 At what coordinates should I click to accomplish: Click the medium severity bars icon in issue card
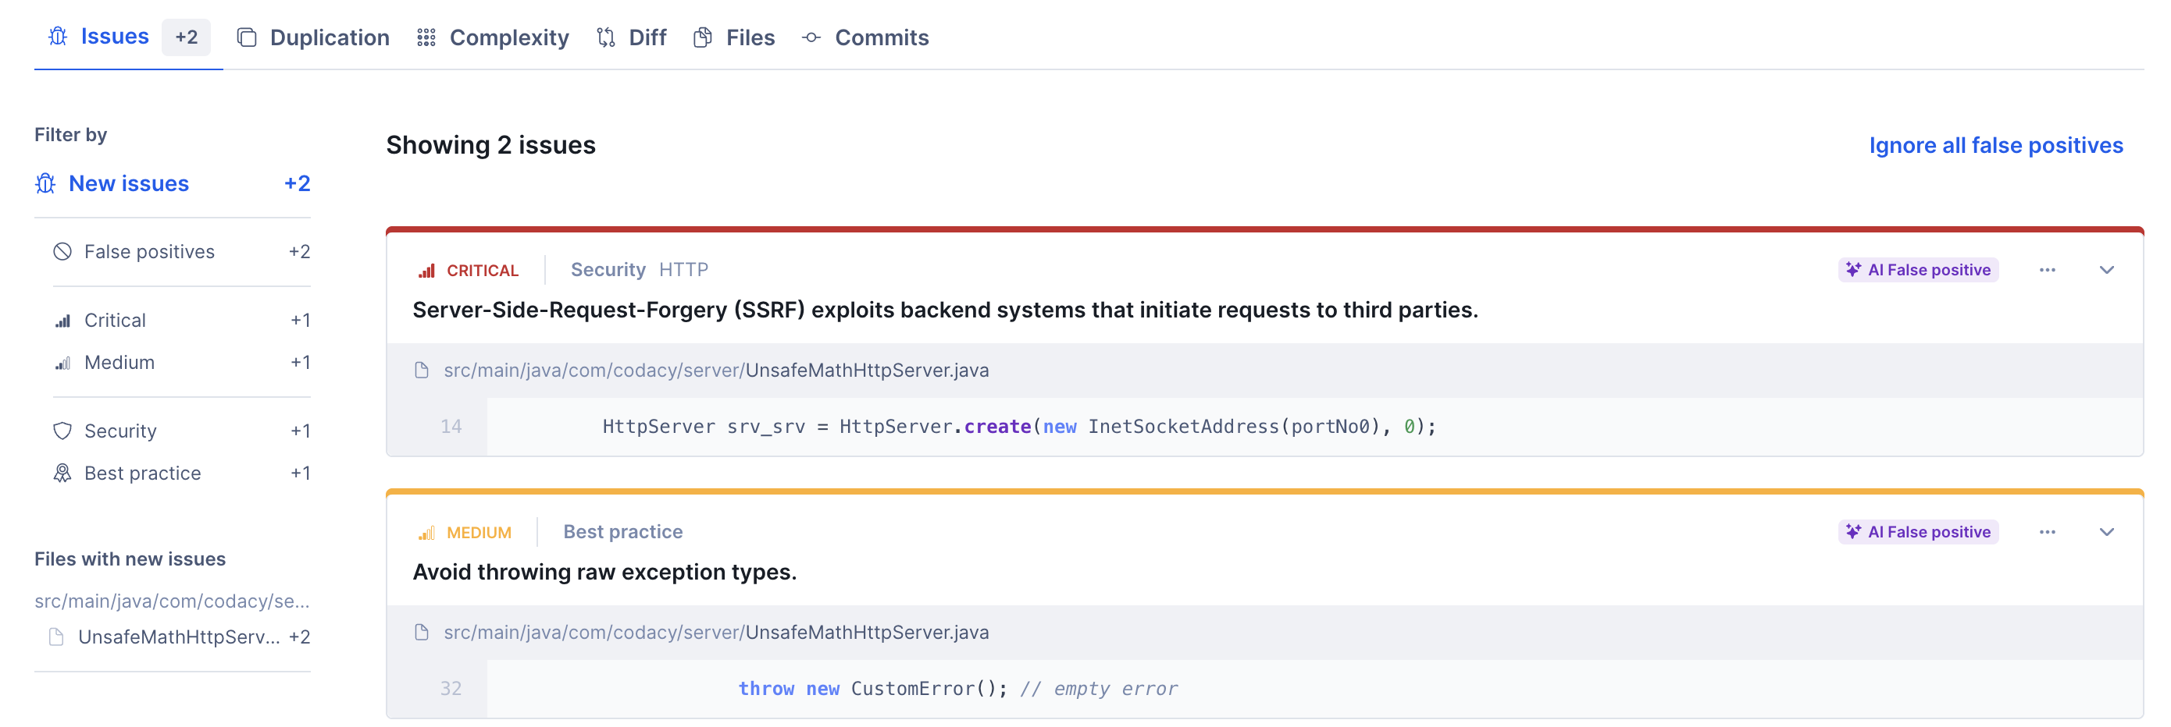(426, 533)
